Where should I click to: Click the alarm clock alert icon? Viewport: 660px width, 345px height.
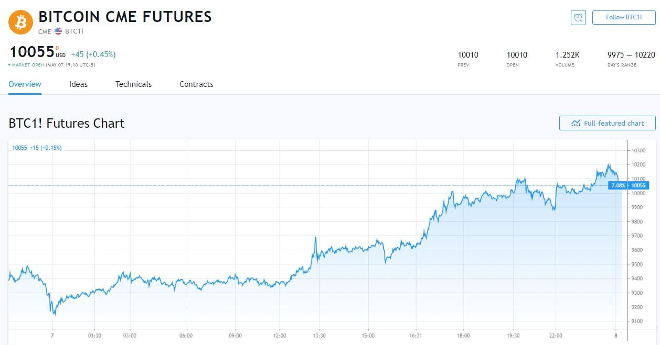[x=578, y=17]
